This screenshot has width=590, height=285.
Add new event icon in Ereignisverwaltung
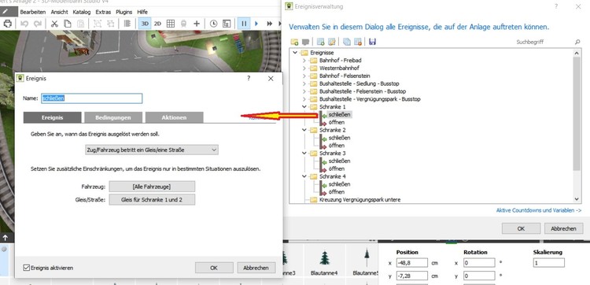[321, 42]
